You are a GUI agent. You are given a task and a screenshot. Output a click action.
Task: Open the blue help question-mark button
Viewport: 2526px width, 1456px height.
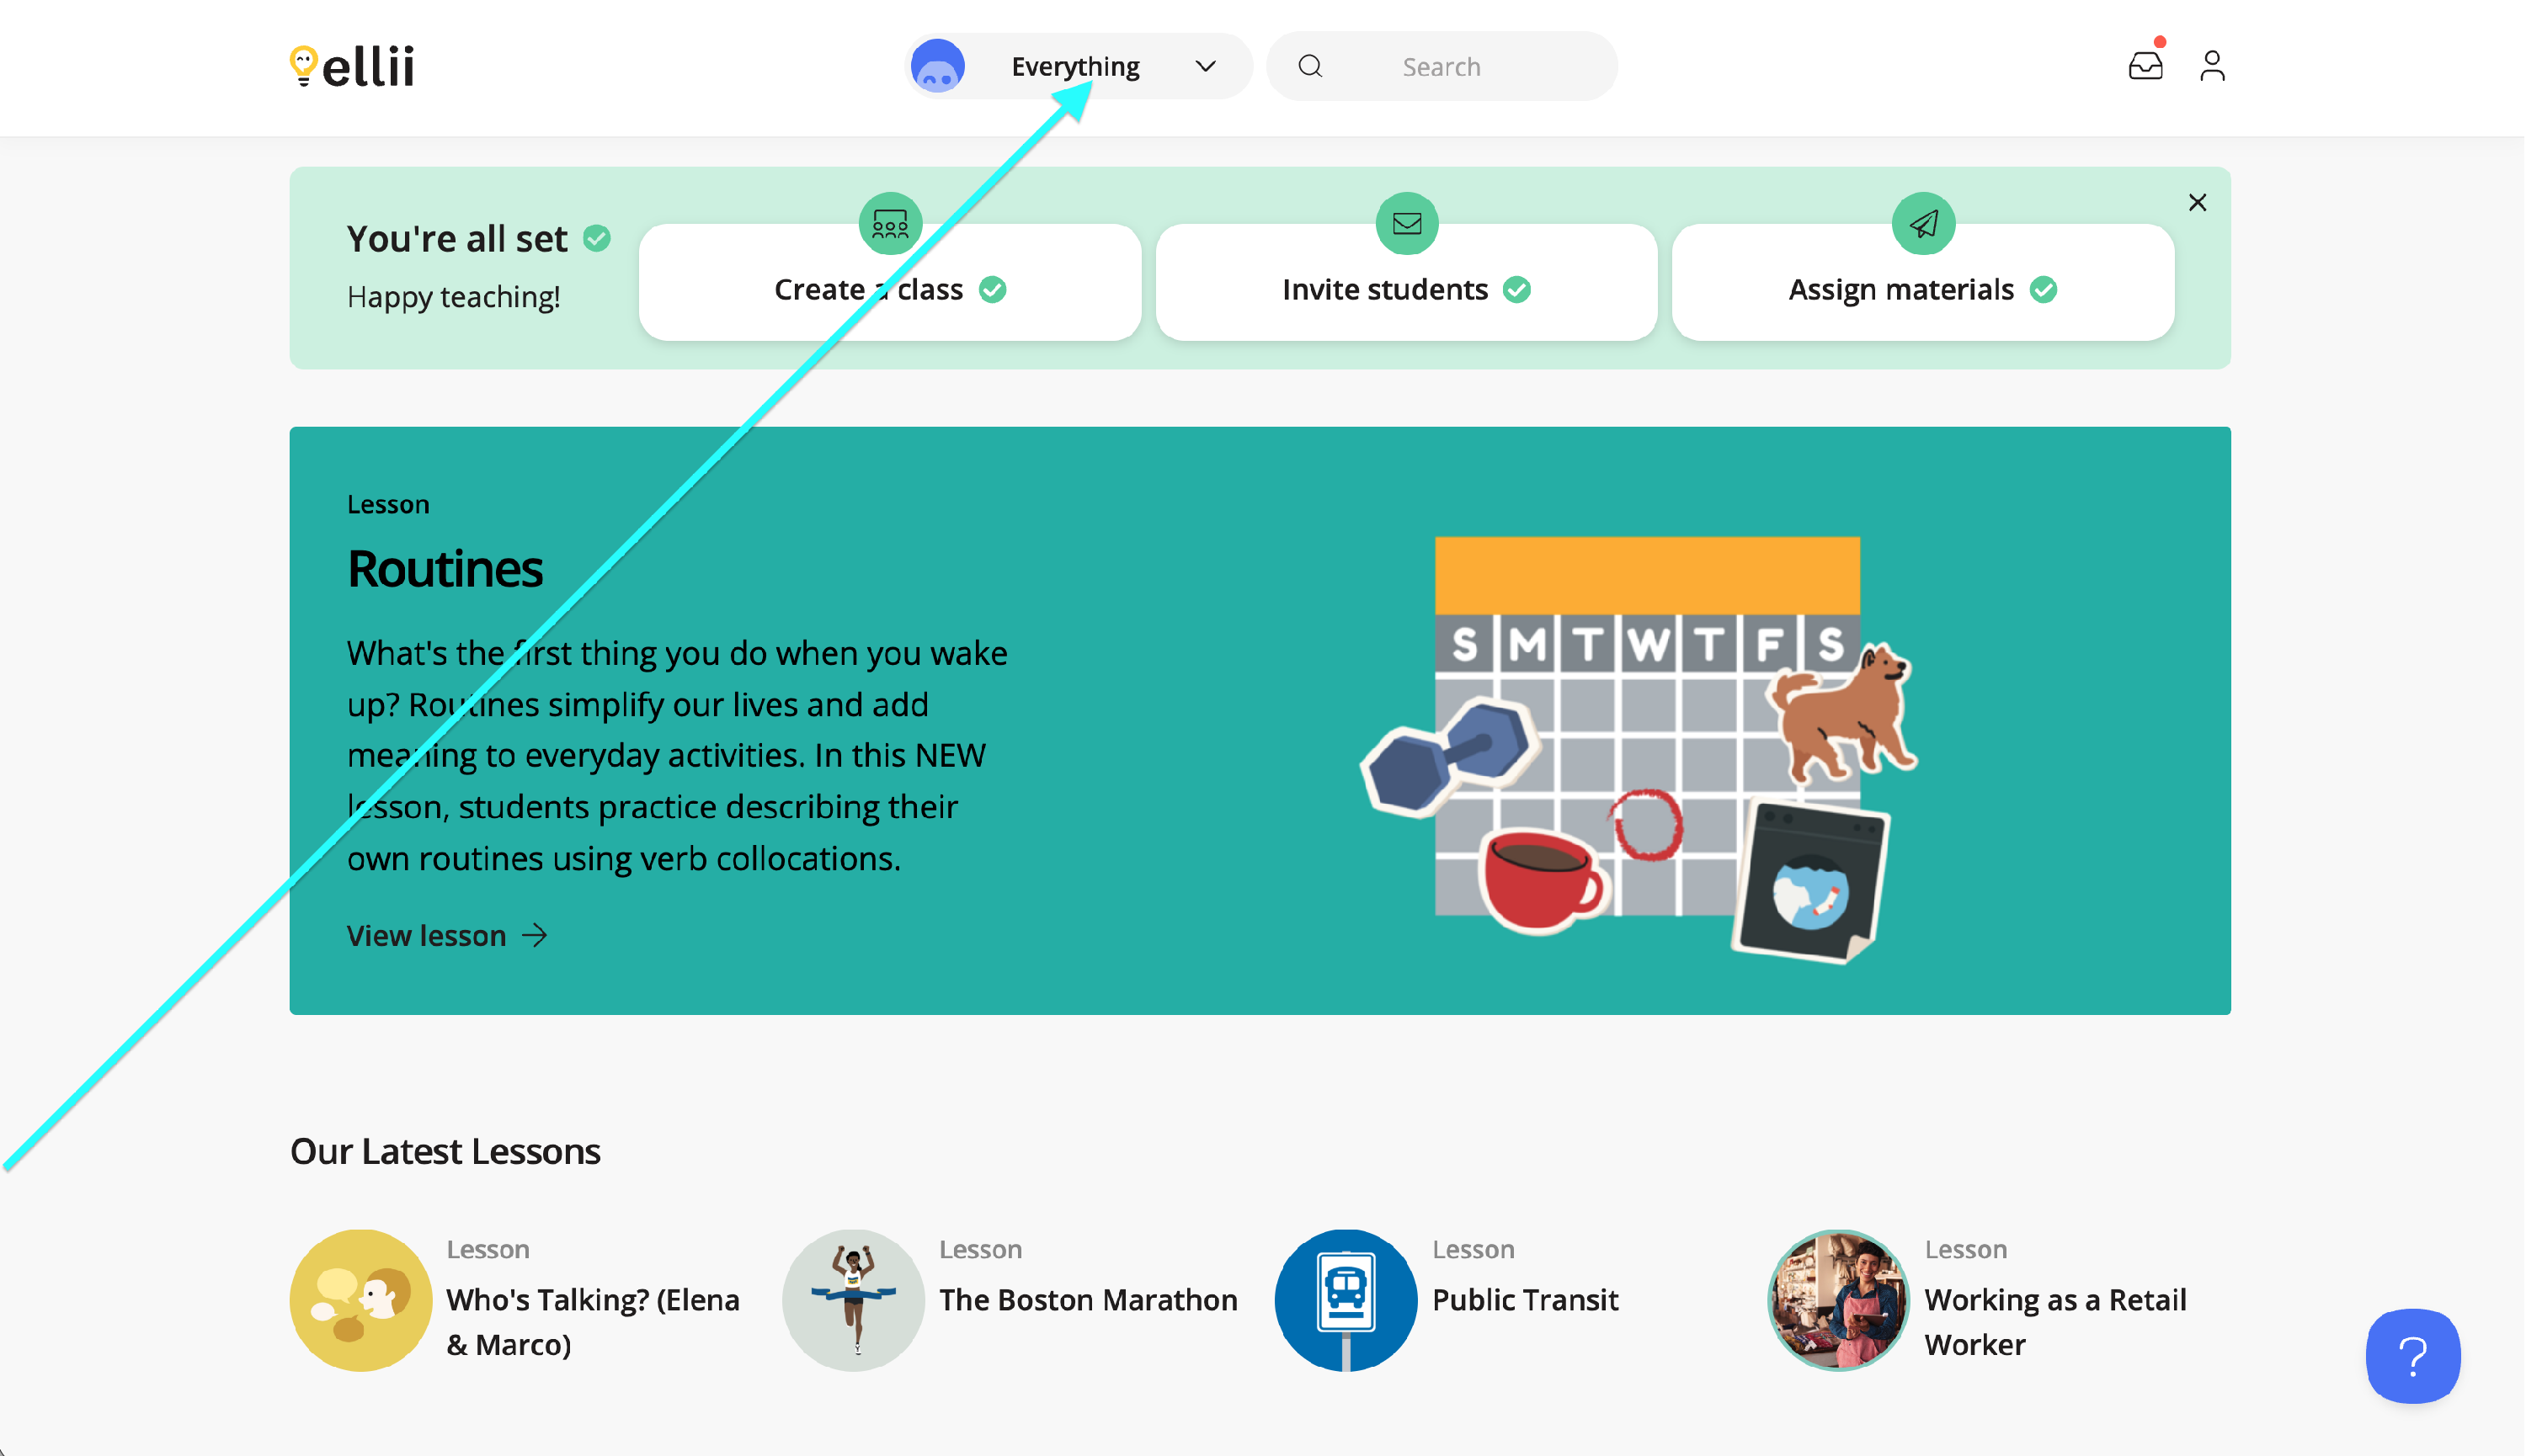2412,1355
